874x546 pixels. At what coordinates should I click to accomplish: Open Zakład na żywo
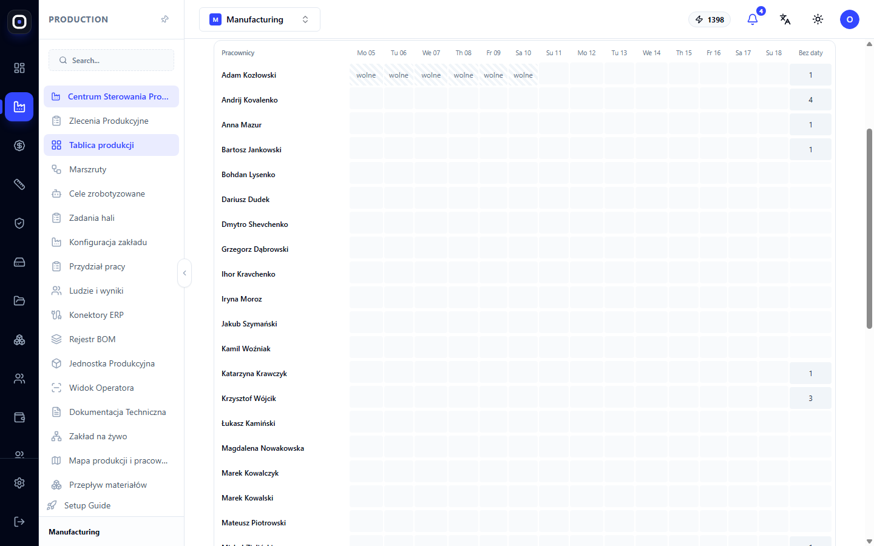click(111, 436)
